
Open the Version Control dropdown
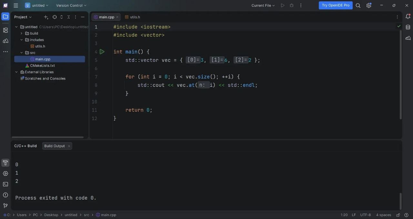(x=71, y=5)
